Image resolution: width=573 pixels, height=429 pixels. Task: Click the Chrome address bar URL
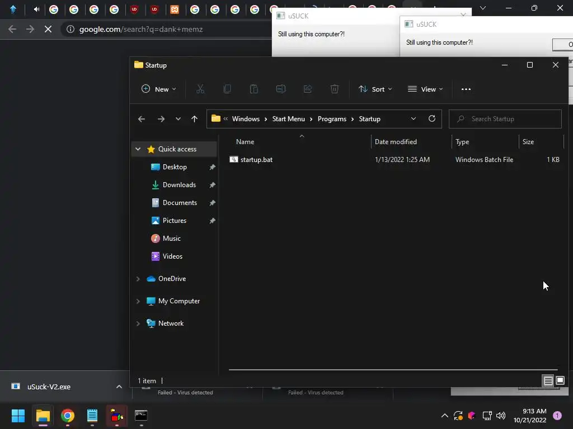(141, 29)
